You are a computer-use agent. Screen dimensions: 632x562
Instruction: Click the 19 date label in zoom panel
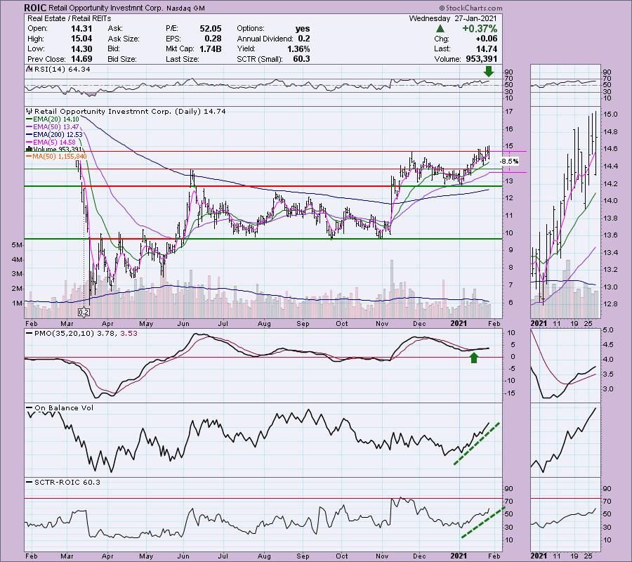point(574,323)
